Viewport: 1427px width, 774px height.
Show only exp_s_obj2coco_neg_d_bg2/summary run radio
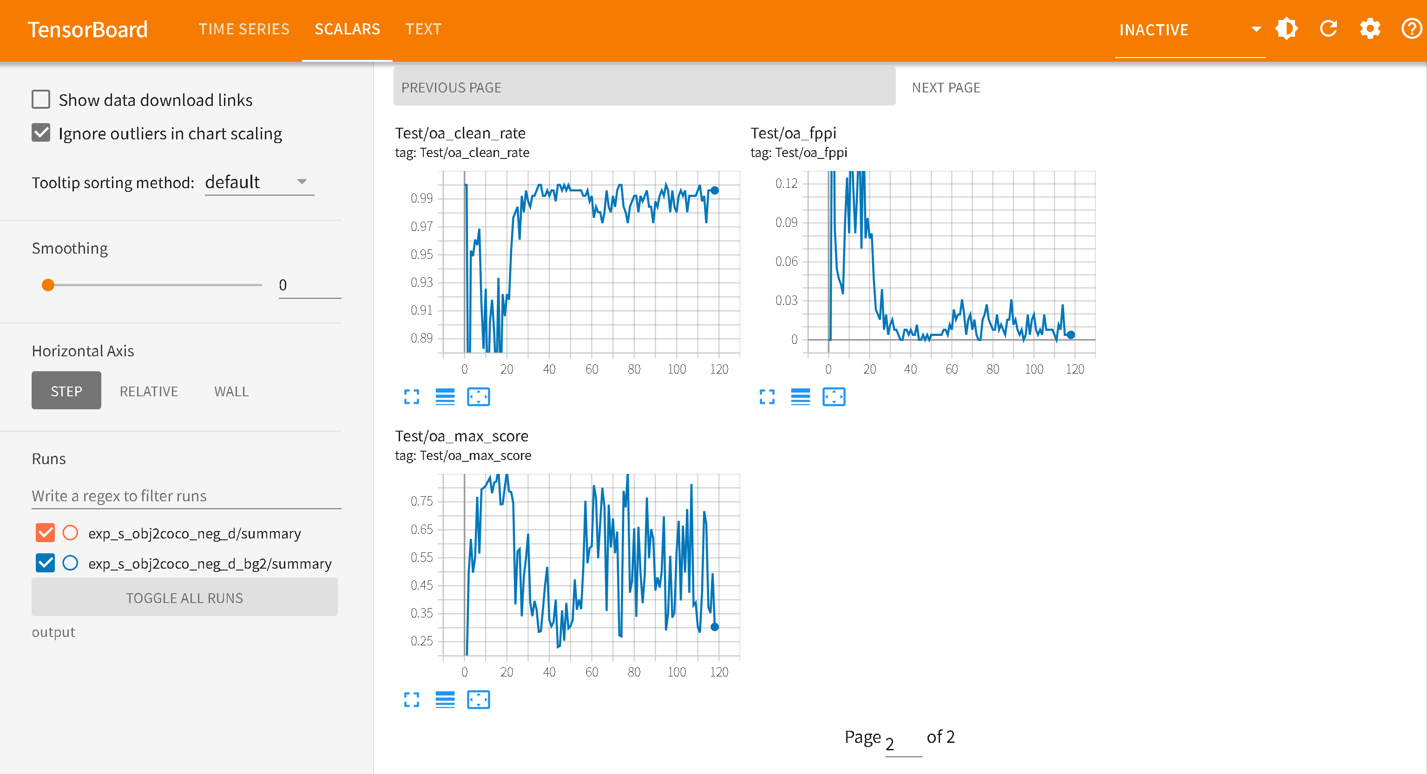pyautogui.click(x=70, y=564)
